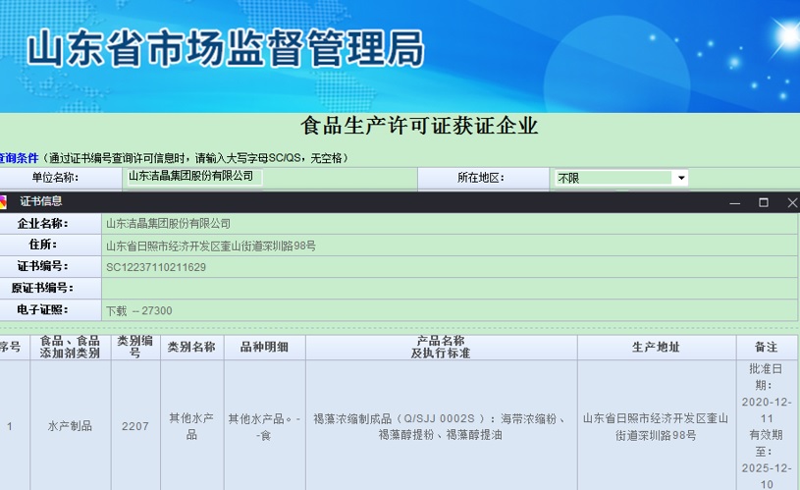The width and height of the screenshot is (800, 490).
Task: Click the address 山东省日照市经济开发区奎山街道深圳路98号 in 住所 row
Action: tap(211, 246)
